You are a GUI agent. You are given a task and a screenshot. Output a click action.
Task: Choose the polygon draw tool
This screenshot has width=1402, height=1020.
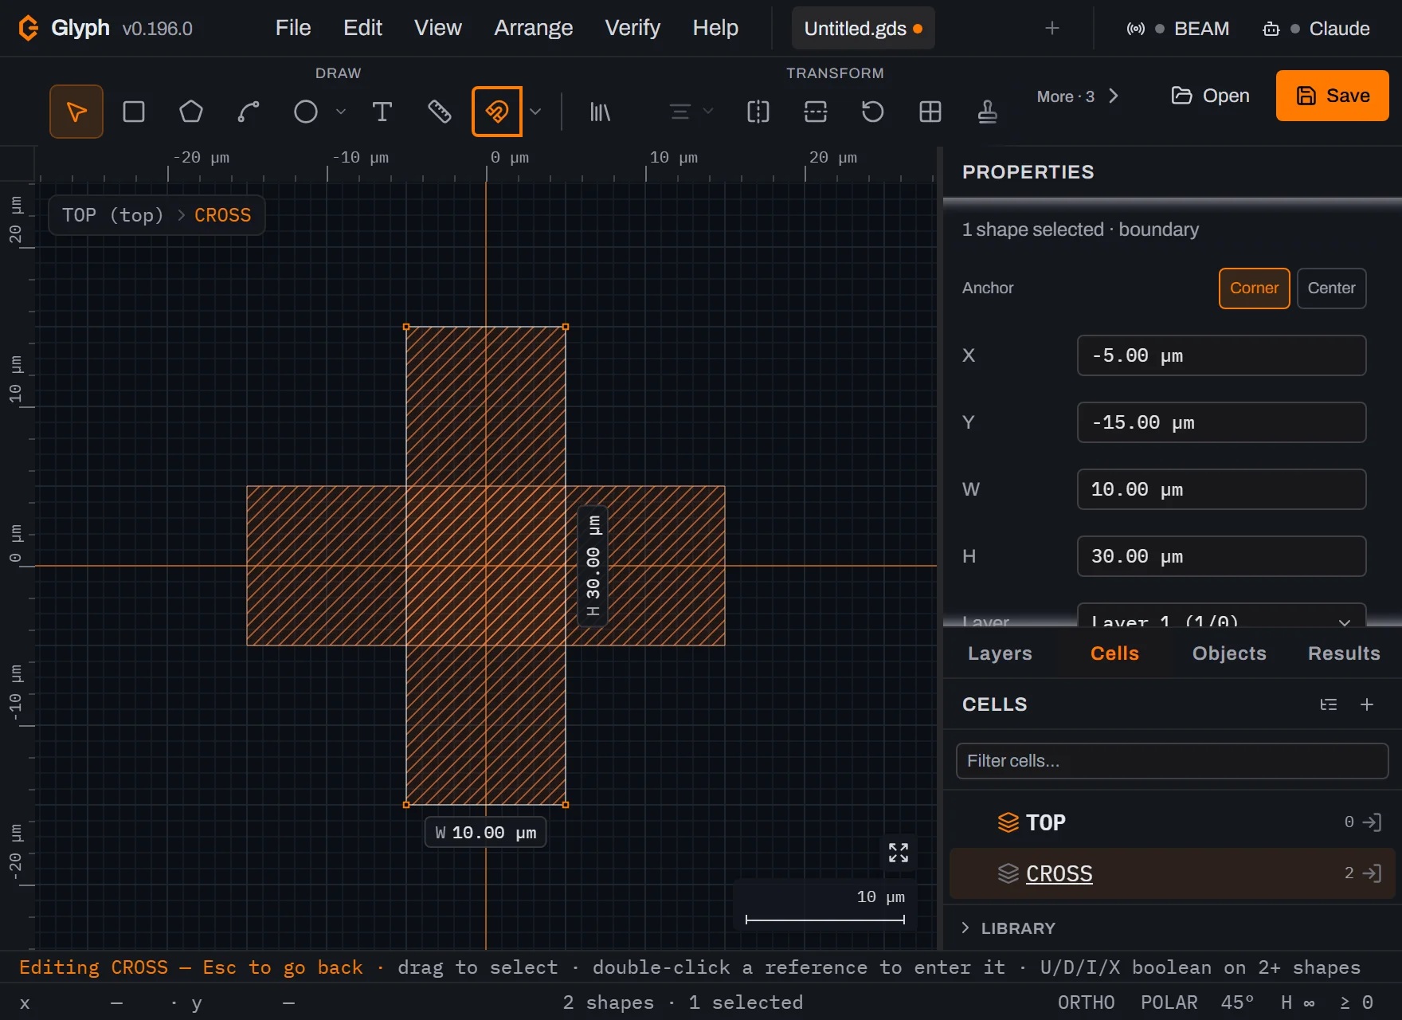[191, 112]
